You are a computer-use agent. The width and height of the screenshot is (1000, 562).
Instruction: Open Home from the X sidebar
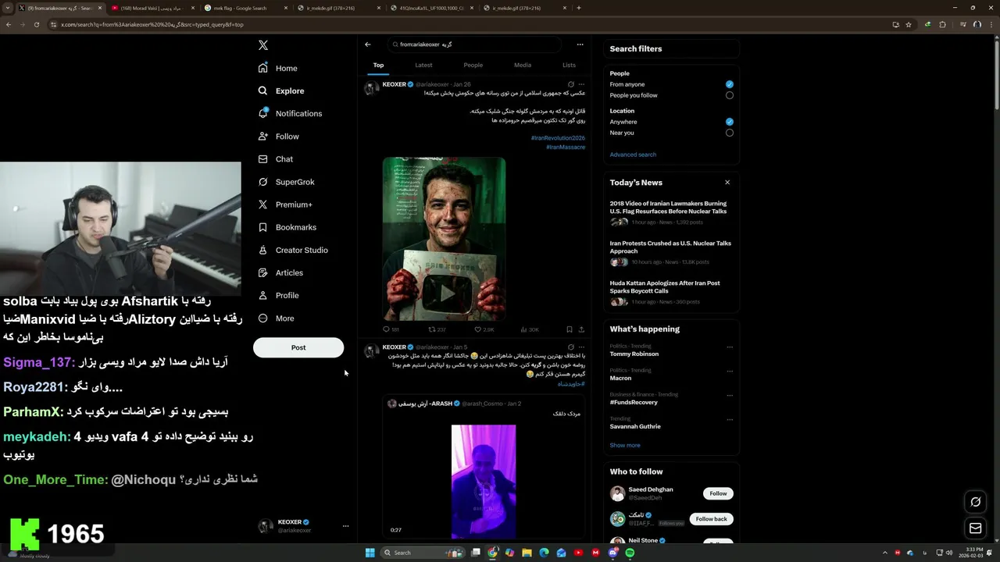pyautogui.click(x=277, y=68)
